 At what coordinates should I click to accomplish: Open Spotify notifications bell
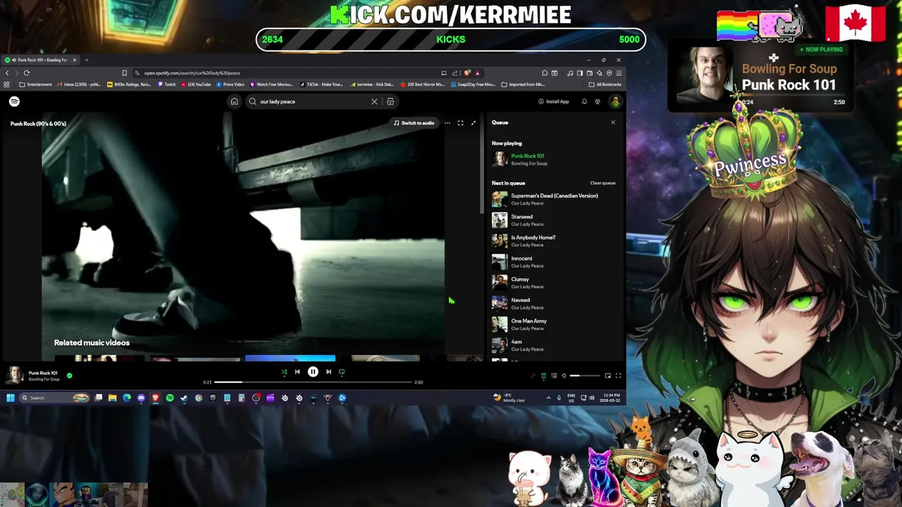pos(584,101)
